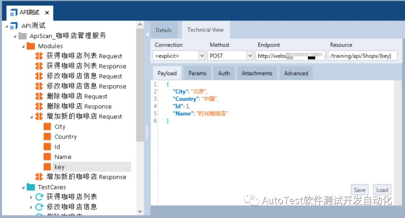Switch to the Technical View tab
The width and height of the screenshot is (405, 218).
[205, 30]
